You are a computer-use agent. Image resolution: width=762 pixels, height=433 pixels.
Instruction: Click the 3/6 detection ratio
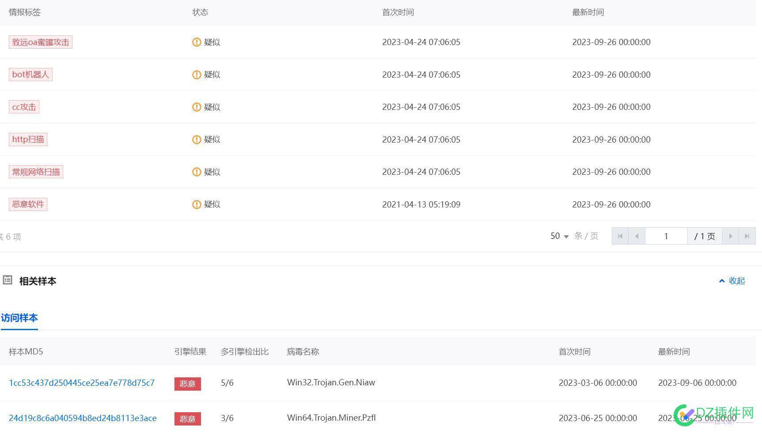[227, 418]
